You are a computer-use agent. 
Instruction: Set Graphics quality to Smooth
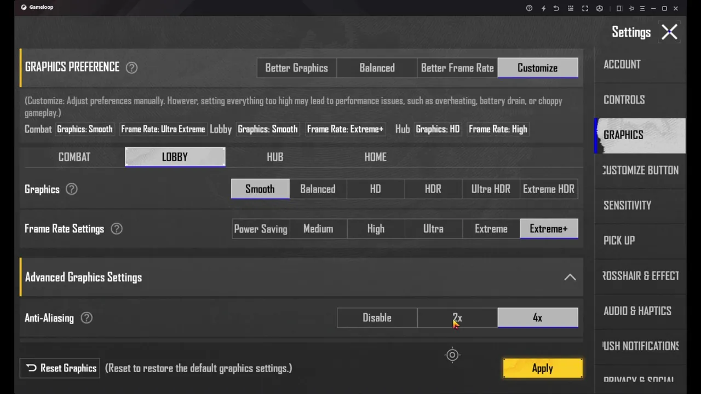coord(260,189)
